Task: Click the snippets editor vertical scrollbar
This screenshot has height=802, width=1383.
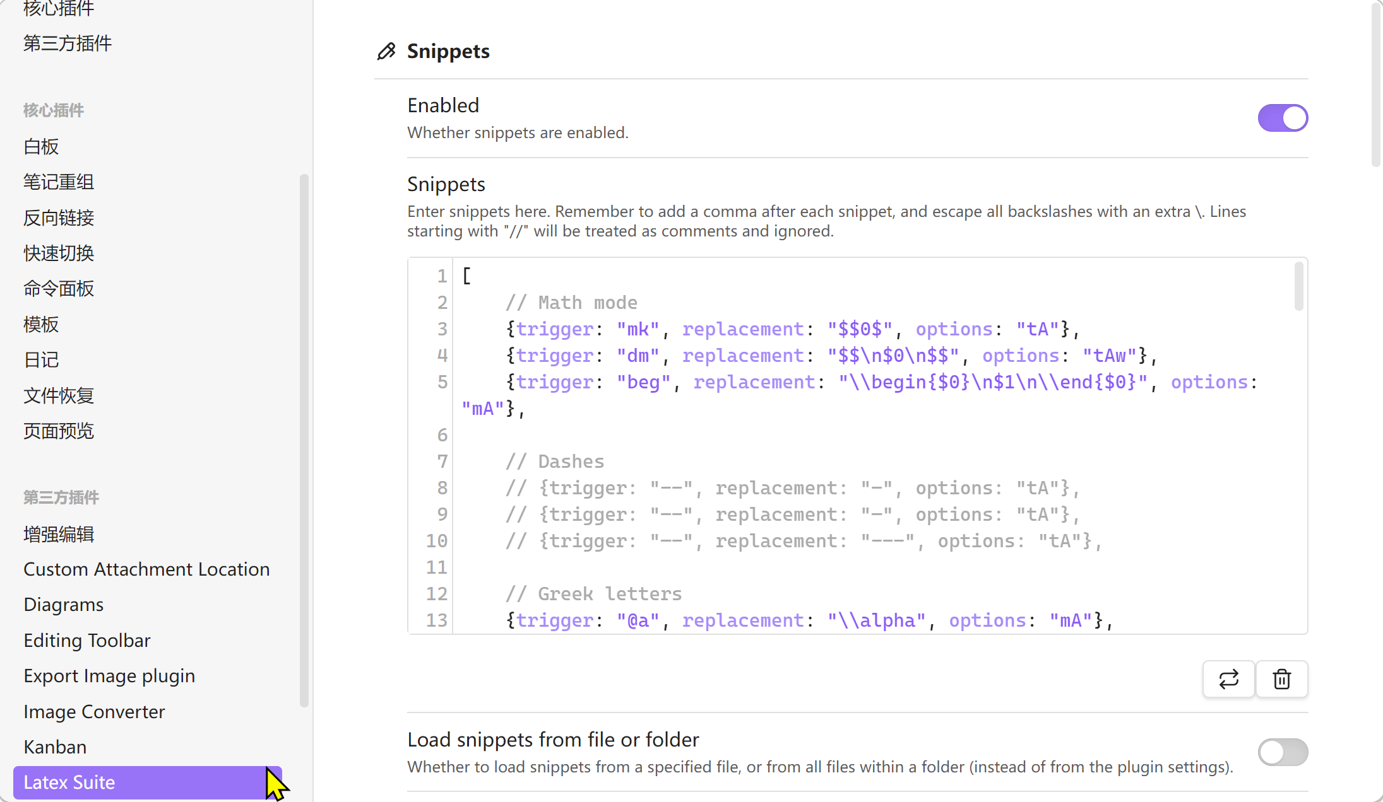Action: tap(1298, 287)
